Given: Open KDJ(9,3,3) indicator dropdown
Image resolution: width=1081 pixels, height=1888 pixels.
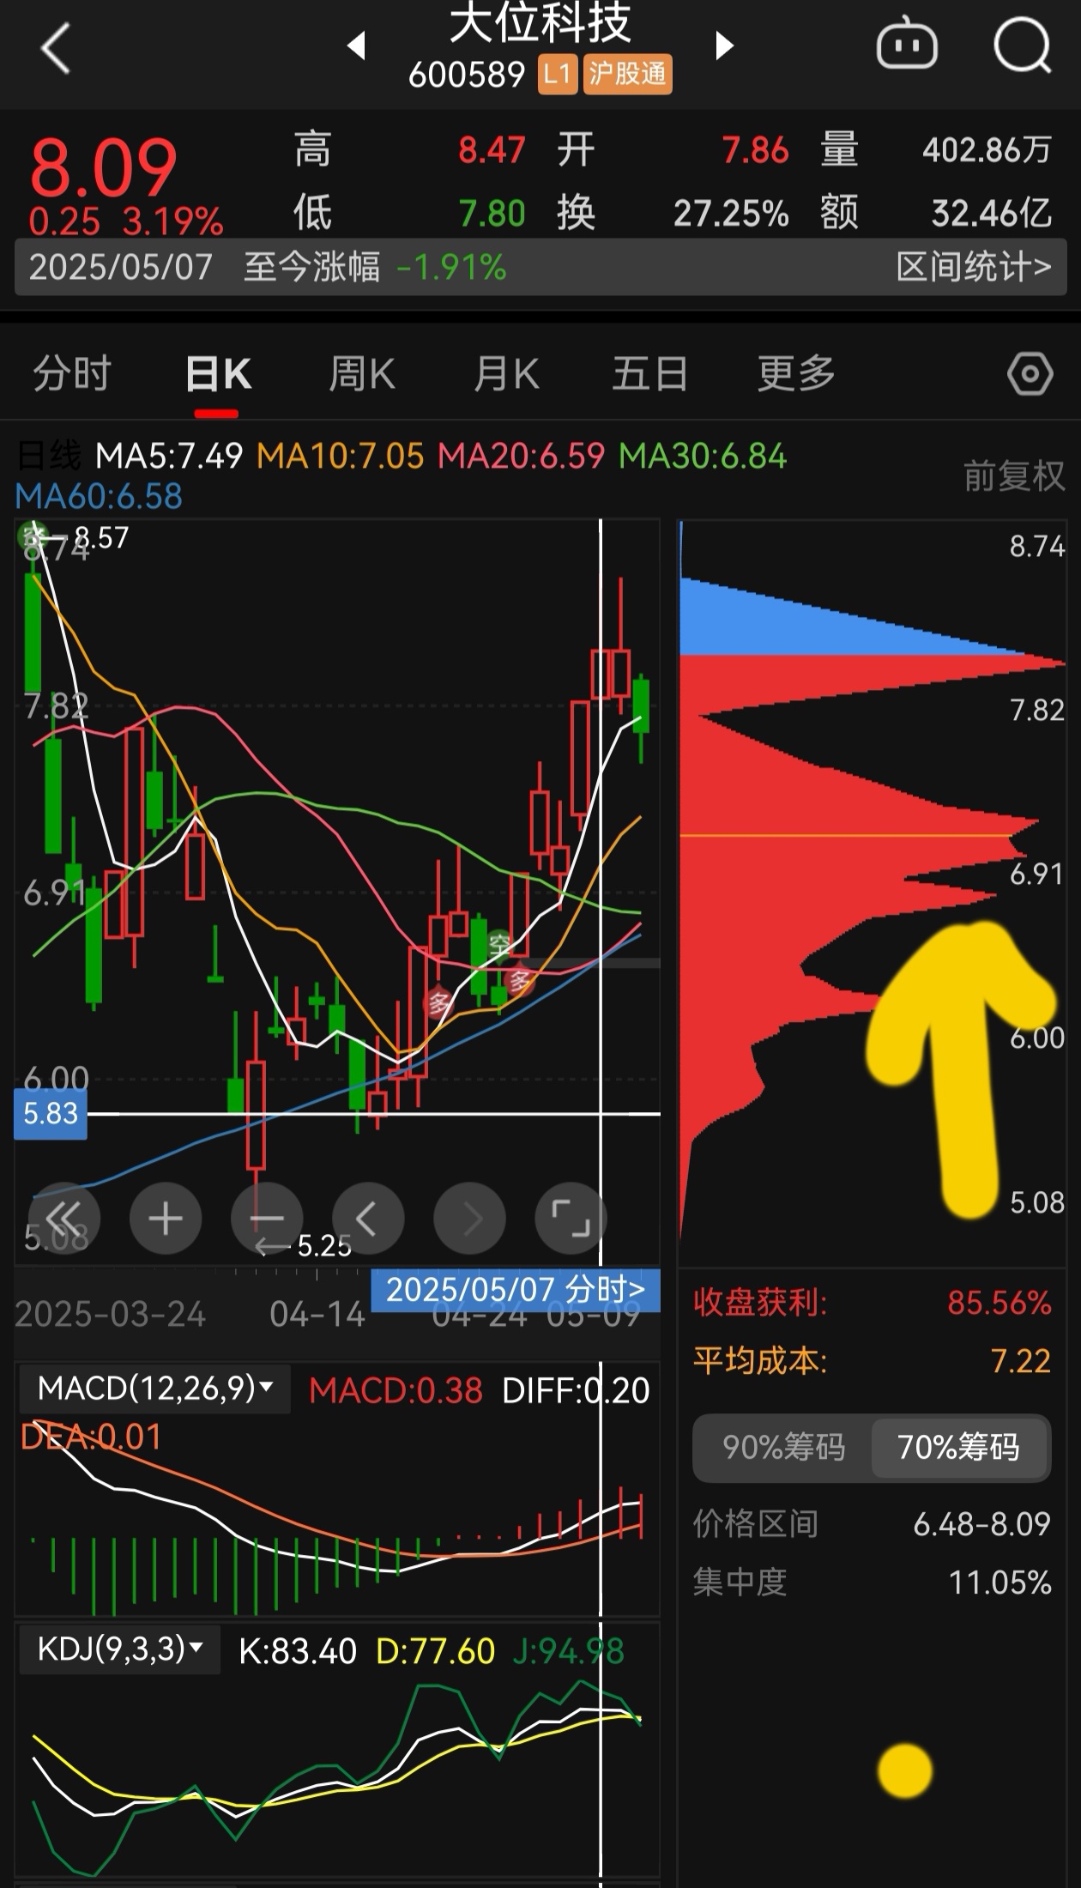Looking at the screenshot, I should click(x=120, y=1649).
